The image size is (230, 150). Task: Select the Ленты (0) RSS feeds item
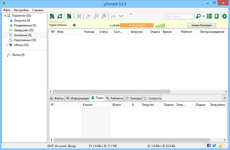coord(18,55)
